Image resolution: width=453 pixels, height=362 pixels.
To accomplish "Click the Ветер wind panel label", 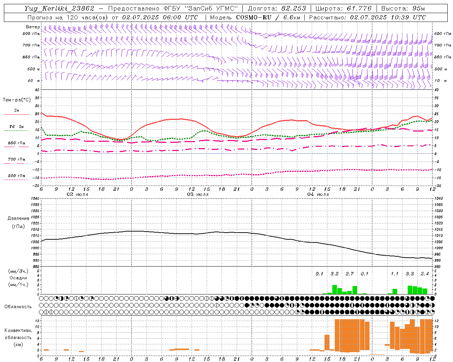I will [x=33, y=27].
